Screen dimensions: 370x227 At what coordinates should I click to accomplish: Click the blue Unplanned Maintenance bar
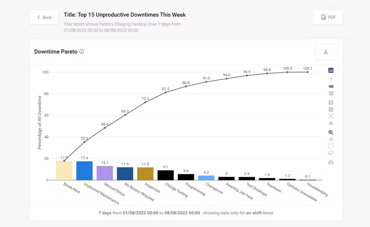(84, 171)
